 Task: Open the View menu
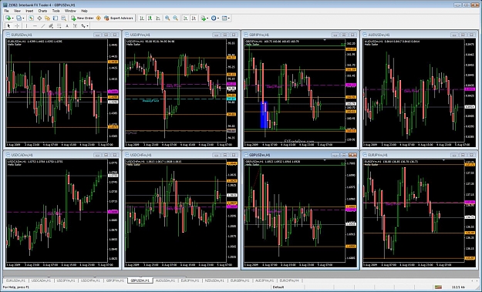point(17,11)
